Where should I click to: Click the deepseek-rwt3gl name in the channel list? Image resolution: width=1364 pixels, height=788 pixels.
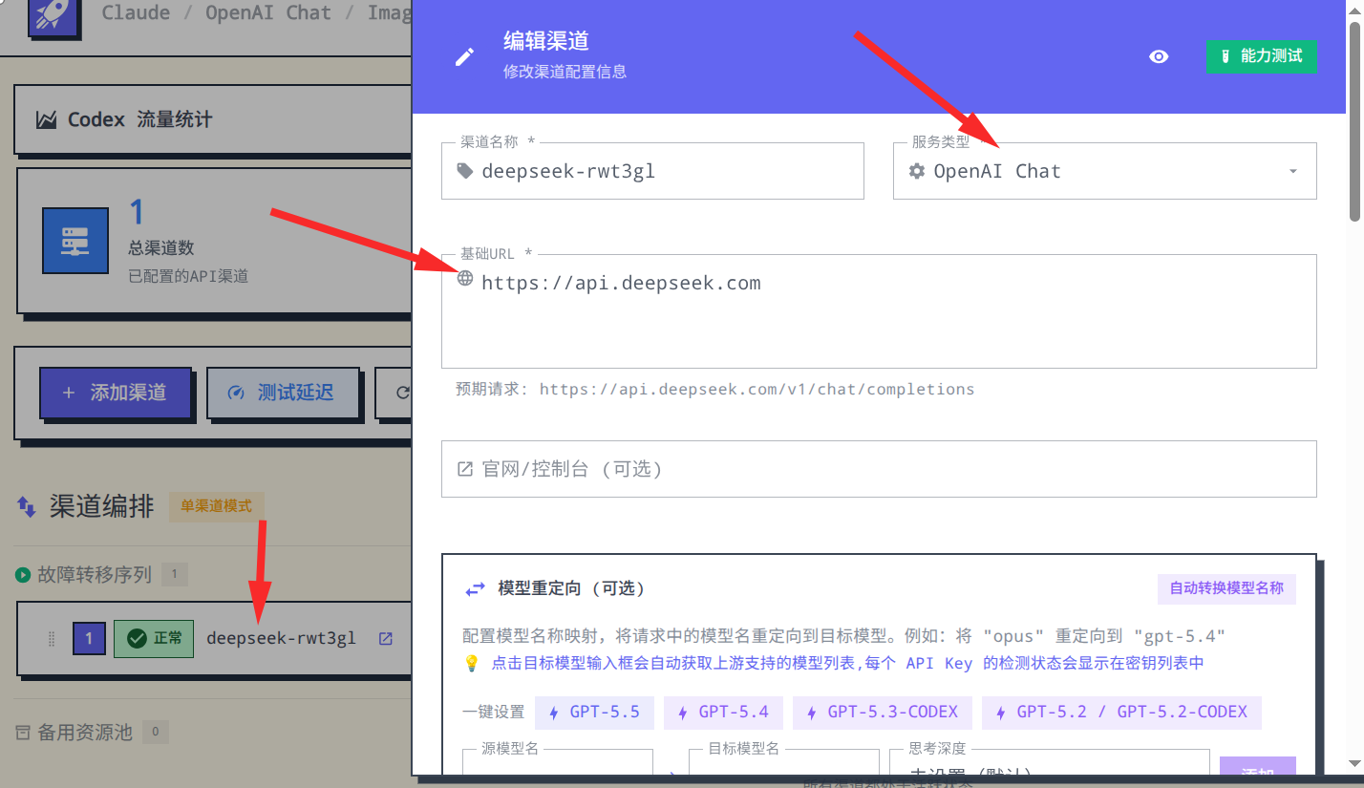click(x=281, y=638)
